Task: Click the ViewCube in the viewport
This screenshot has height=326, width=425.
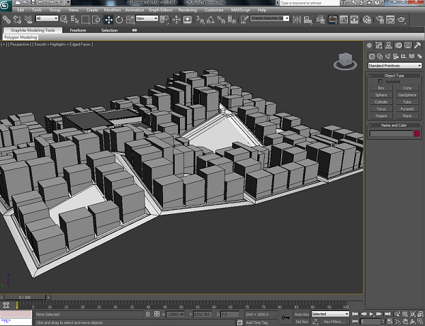Action: pos(346,60)
